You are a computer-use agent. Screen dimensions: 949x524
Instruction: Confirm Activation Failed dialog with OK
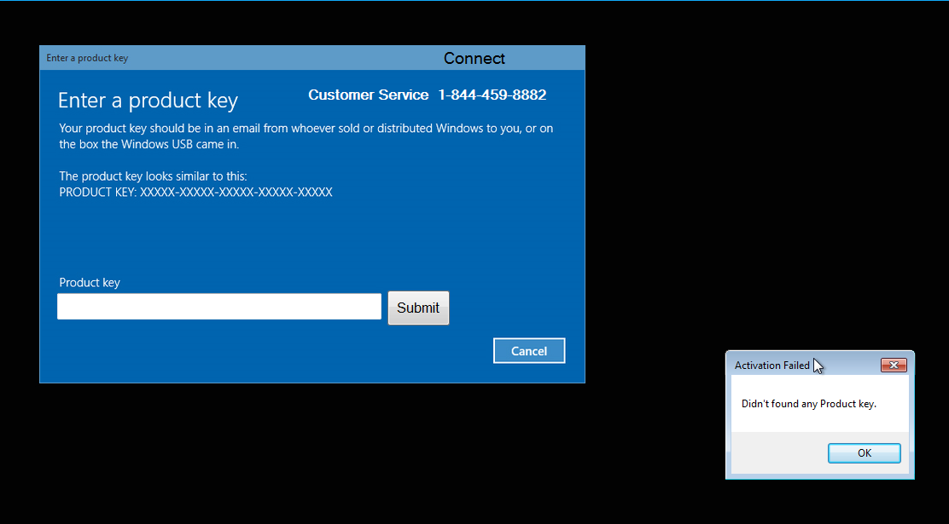[864, 453]
